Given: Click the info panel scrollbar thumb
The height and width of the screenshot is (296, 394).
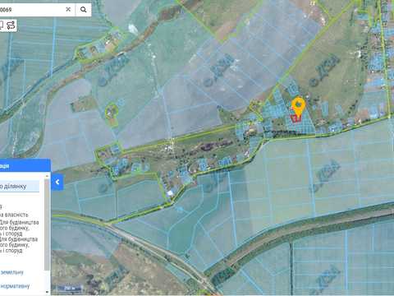Looking at the screenshot, I should [47, 224].
